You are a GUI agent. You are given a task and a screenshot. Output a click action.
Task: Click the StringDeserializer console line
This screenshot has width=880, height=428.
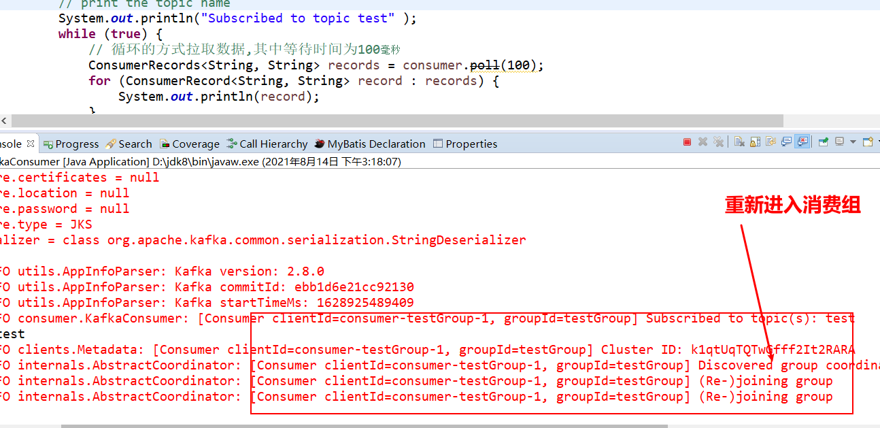coord(263,240)
